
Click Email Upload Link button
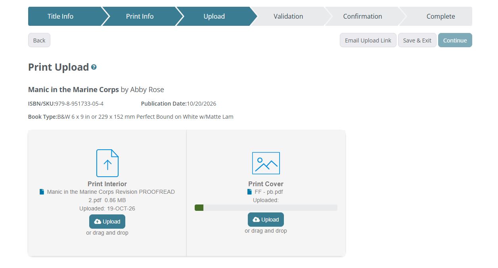[x=368, y=40]
